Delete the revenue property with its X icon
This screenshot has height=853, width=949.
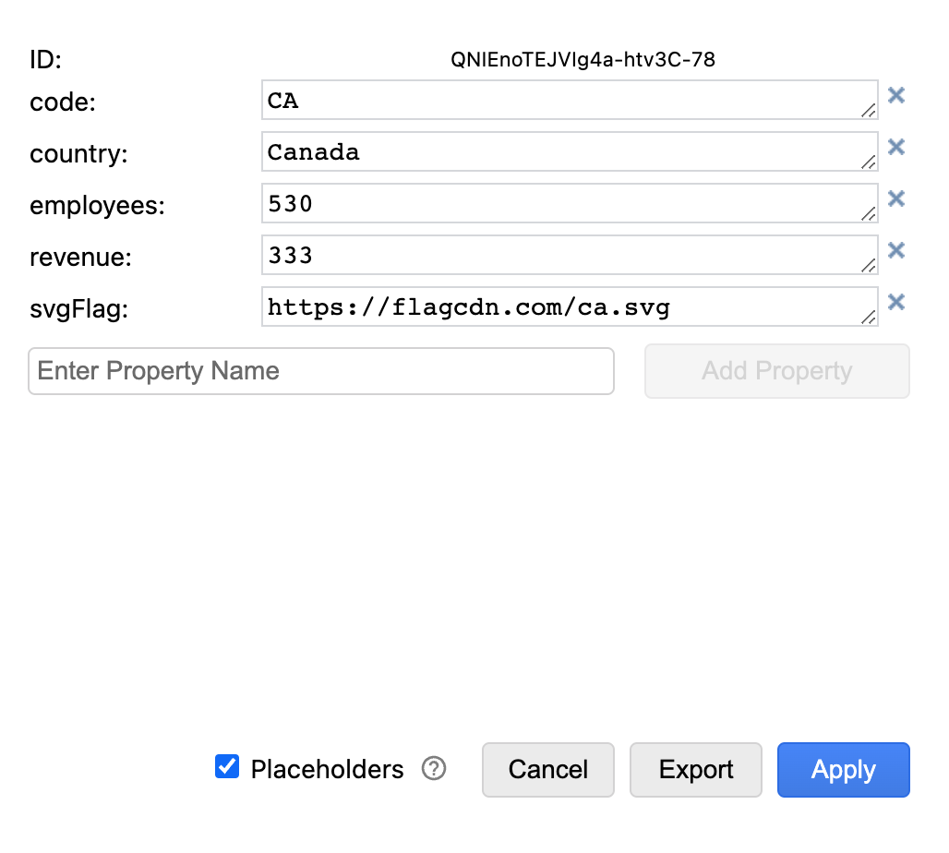(895, 250)
